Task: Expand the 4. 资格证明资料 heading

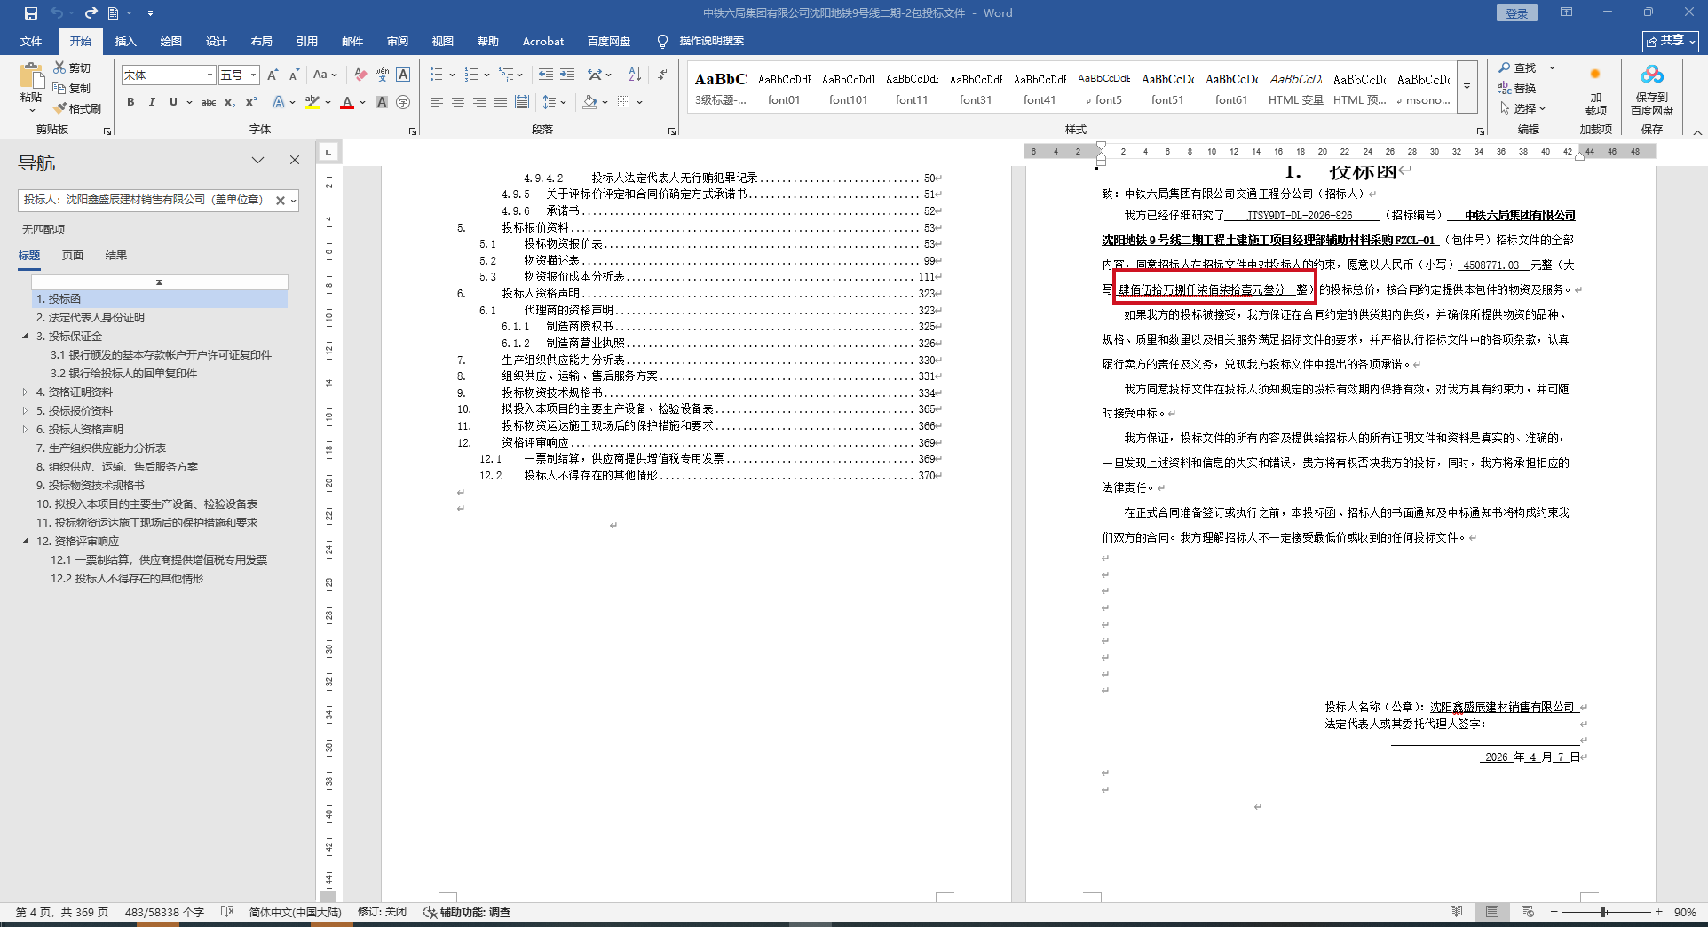Action: click(x=25, y=392)
